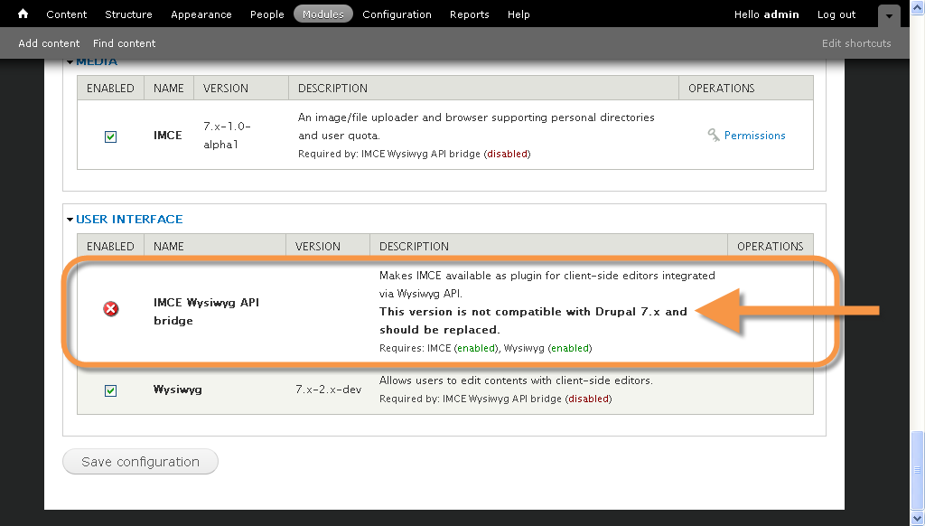
Task: Uncheck the IMCE module checkbox
Action: click(110, 136)
